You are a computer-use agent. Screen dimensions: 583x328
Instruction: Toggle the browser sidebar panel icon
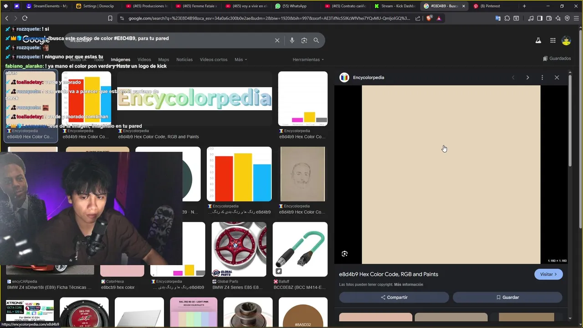540,18
